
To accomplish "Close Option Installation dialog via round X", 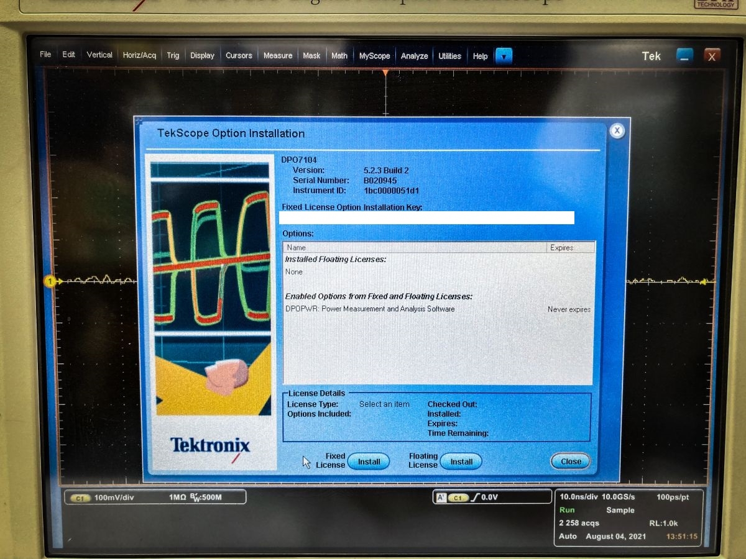I will pyautogui.click(x=617, y=130).
